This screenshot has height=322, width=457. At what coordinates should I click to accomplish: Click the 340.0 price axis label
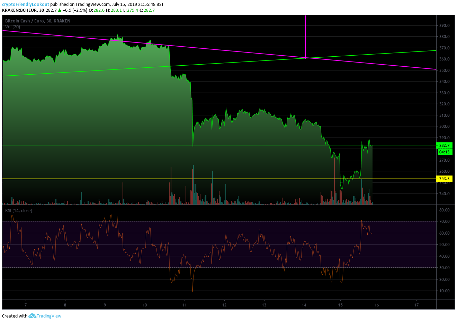tap(445, 82)
